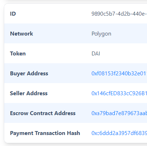
Task: Click the Polygon network value
Action: [x=101, y=34]
